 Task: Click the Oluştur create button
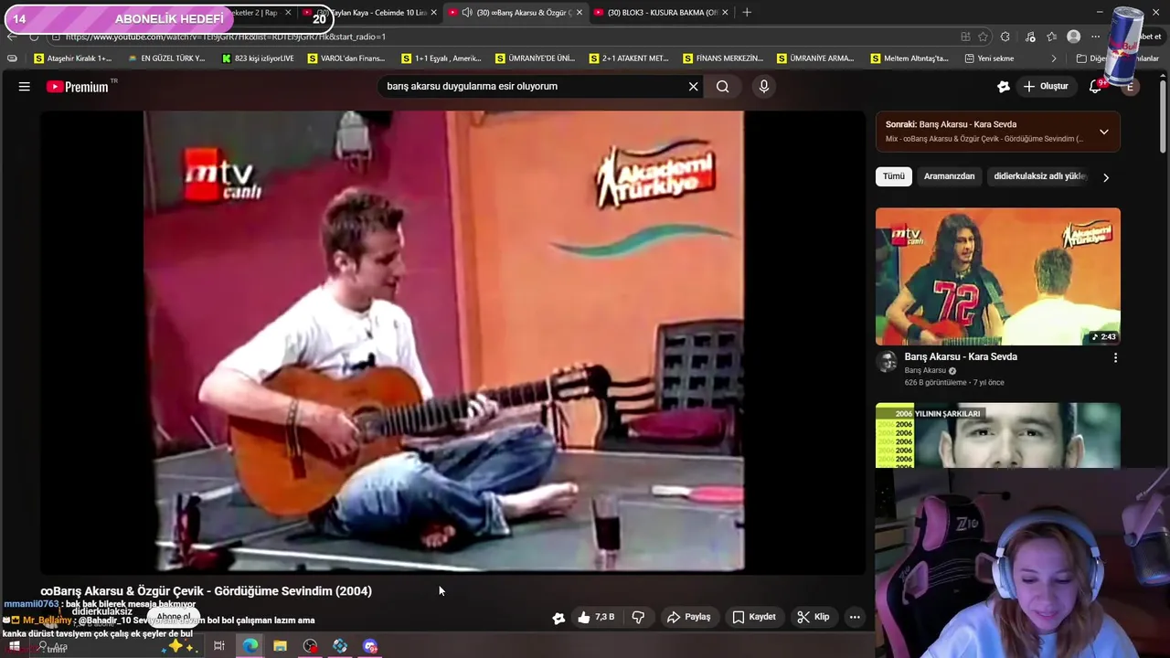[1046, 87]
